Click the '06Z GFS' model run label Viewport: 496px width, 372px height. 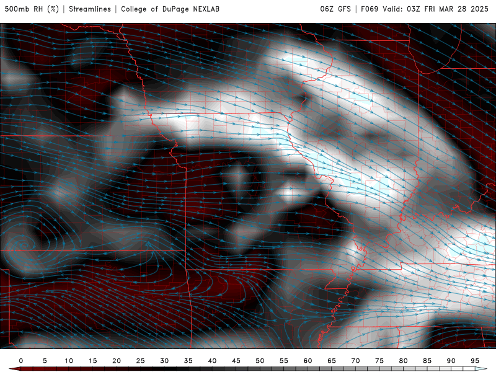335,9
